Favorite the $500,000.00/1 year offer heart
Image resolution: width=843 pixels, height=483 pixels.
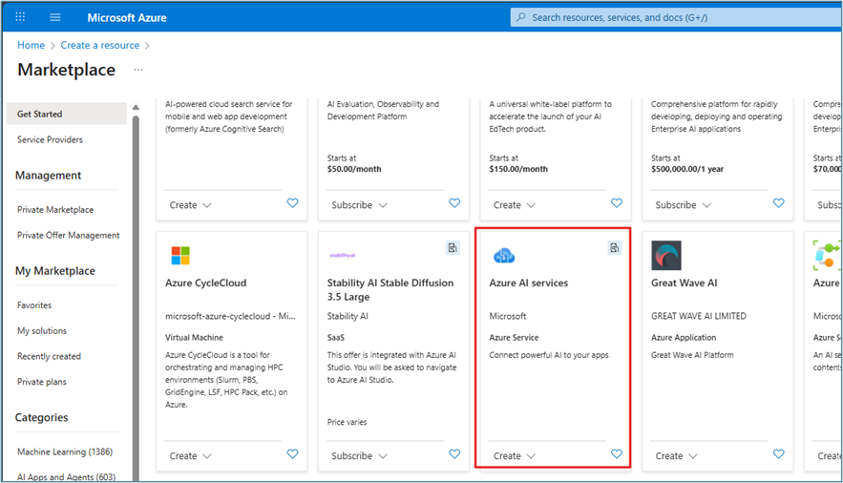[778, 203]
